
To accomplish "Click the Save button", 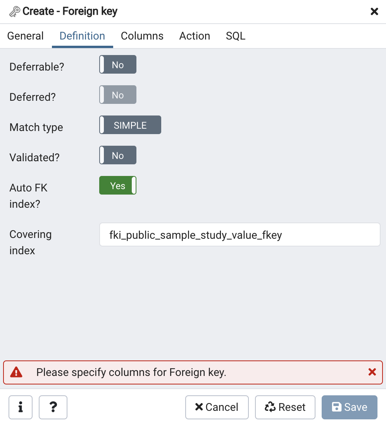I will tap(349, 407).
